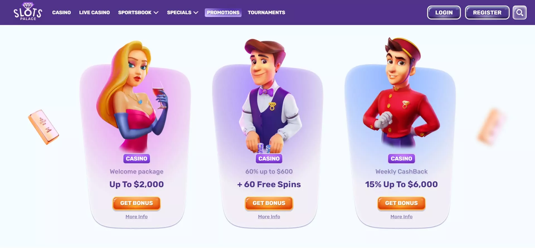The height and width of the screenshot is (248, 535).
Task: Go to the Live Casino menu
Action: (94, 12)
